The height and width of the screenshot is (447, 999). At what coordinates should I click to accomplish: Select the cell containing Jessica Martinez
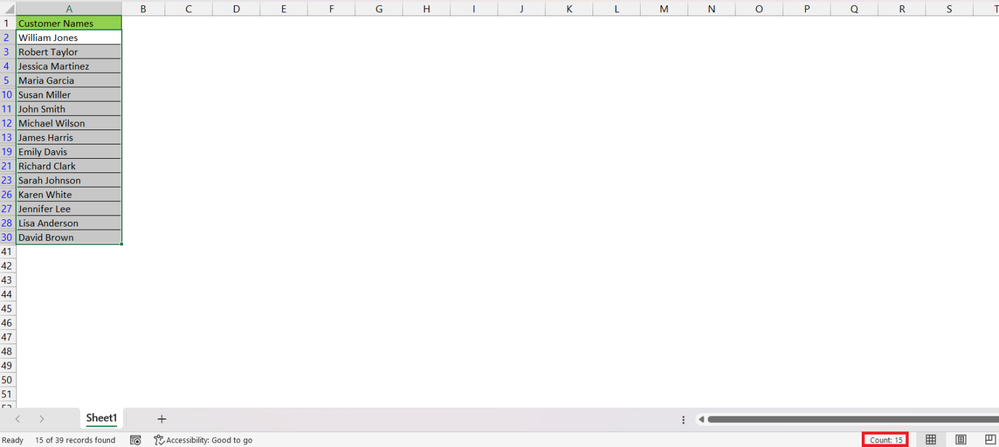pos(68,66)
